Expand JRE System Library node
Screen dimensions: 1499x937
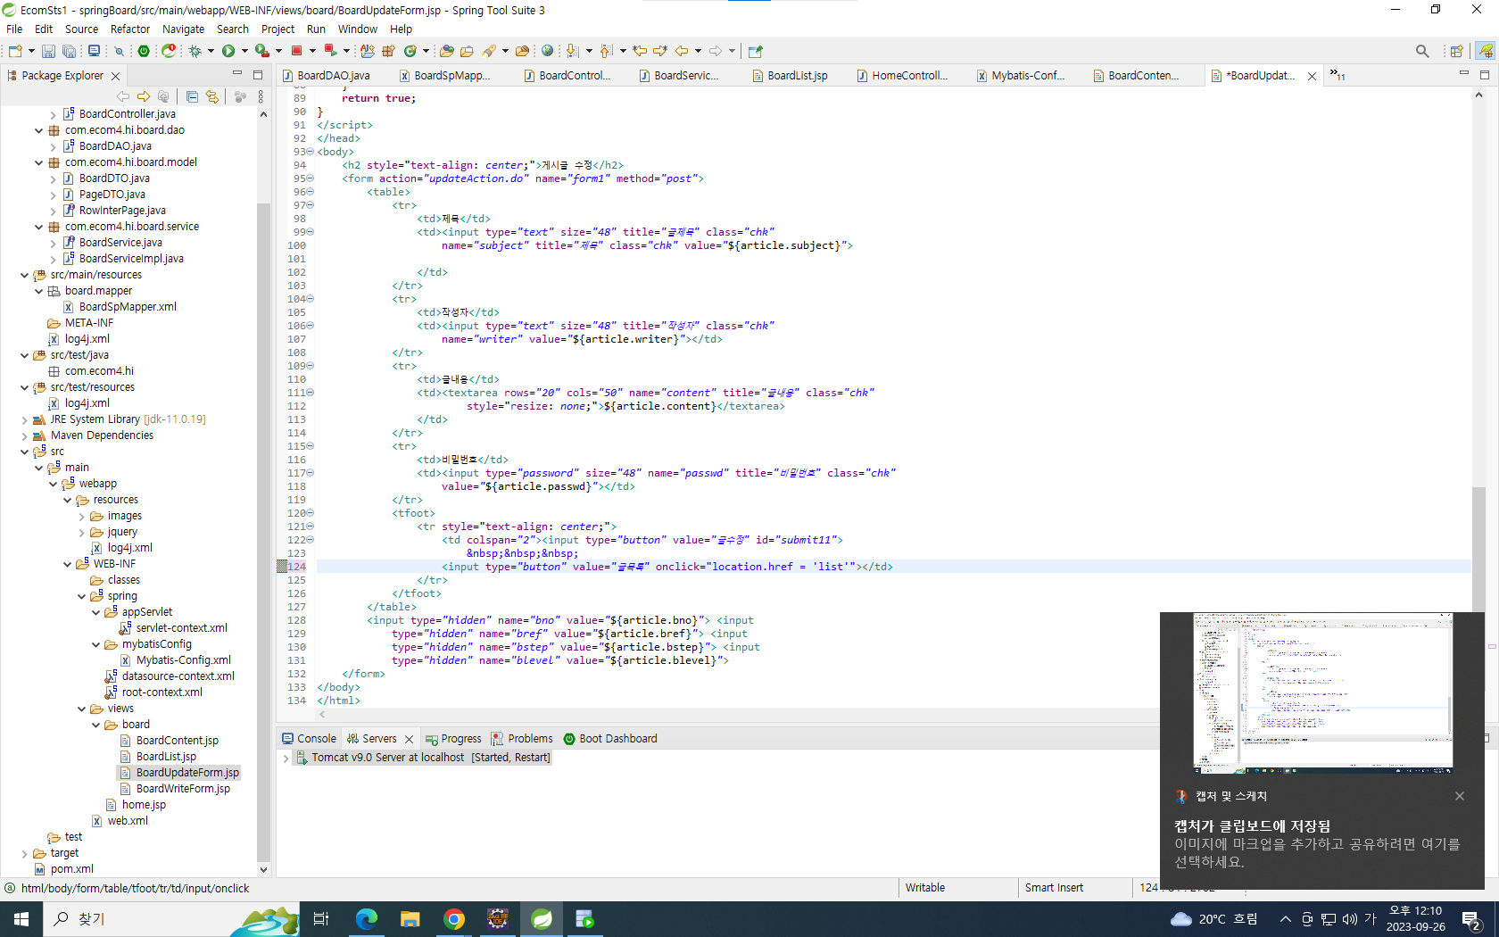pos(24,419)
